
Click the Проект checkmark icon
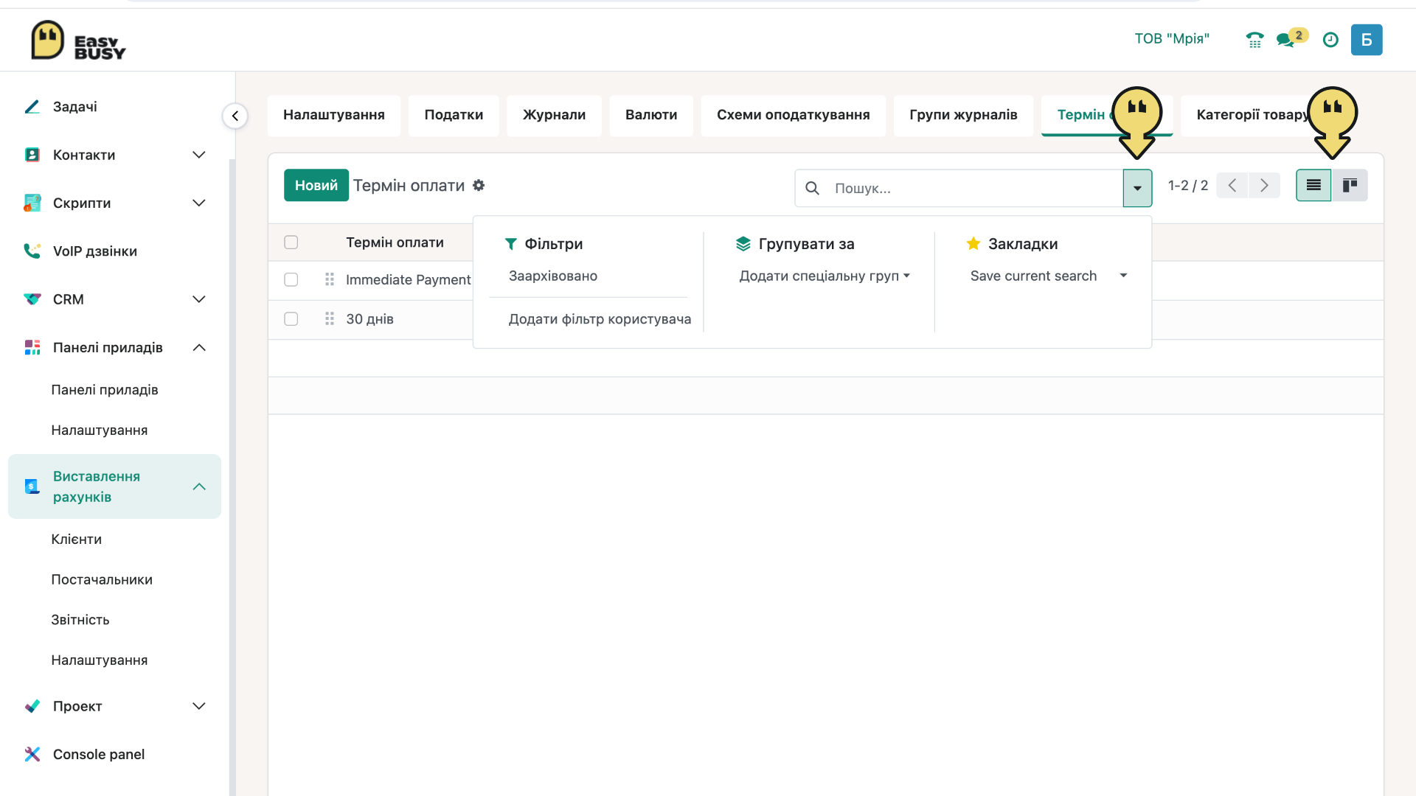32,706
